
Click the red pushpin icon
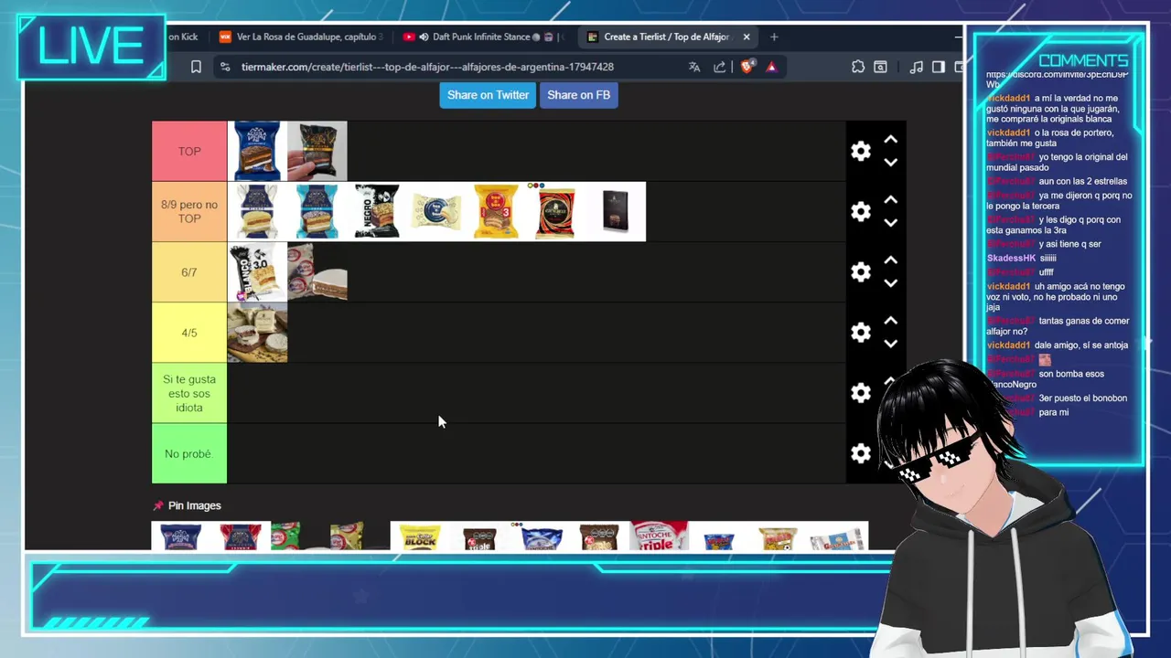click(x=158, y=505)
